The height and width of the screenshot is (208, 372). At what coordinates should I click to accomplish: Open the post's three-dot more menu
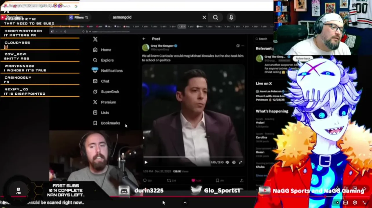click(243, 46)
